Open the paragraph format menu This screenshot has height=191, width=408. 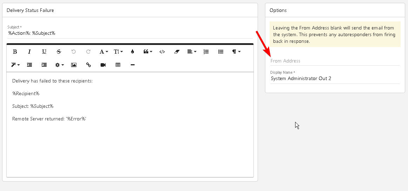[x=236, y=52]
